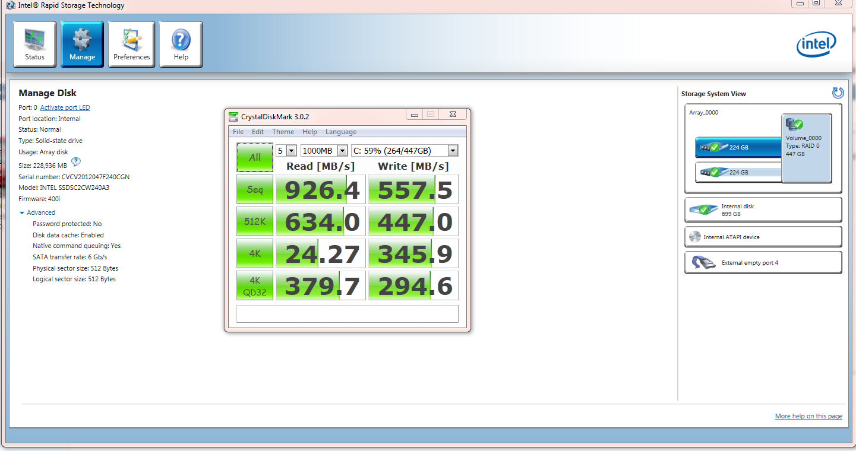Viewport: 856px width, 451px height.
Task: Click the Storage System View heading
Action: (713, 94)
